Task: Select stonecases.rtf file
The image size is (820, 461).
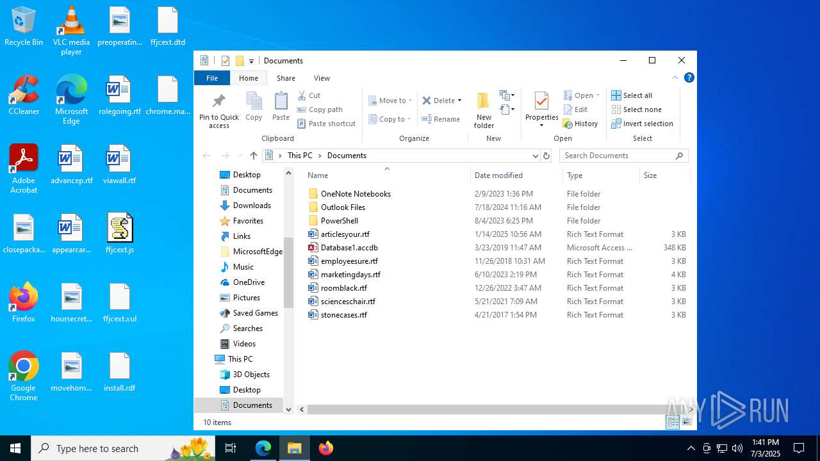Action: click(344, 314)
